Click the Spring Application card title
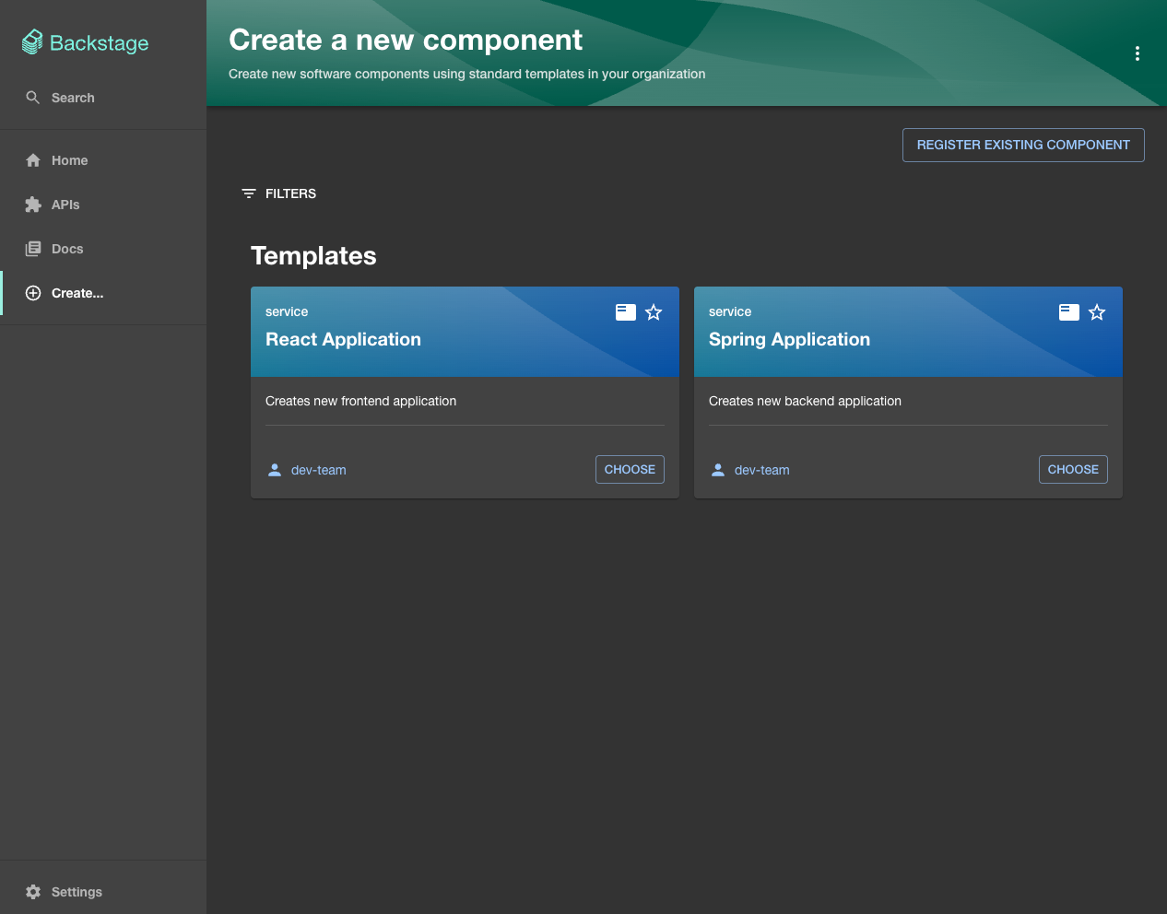The width and height of the screenshot is (1167, 914). pyautogui.click(x=789, y=339)
